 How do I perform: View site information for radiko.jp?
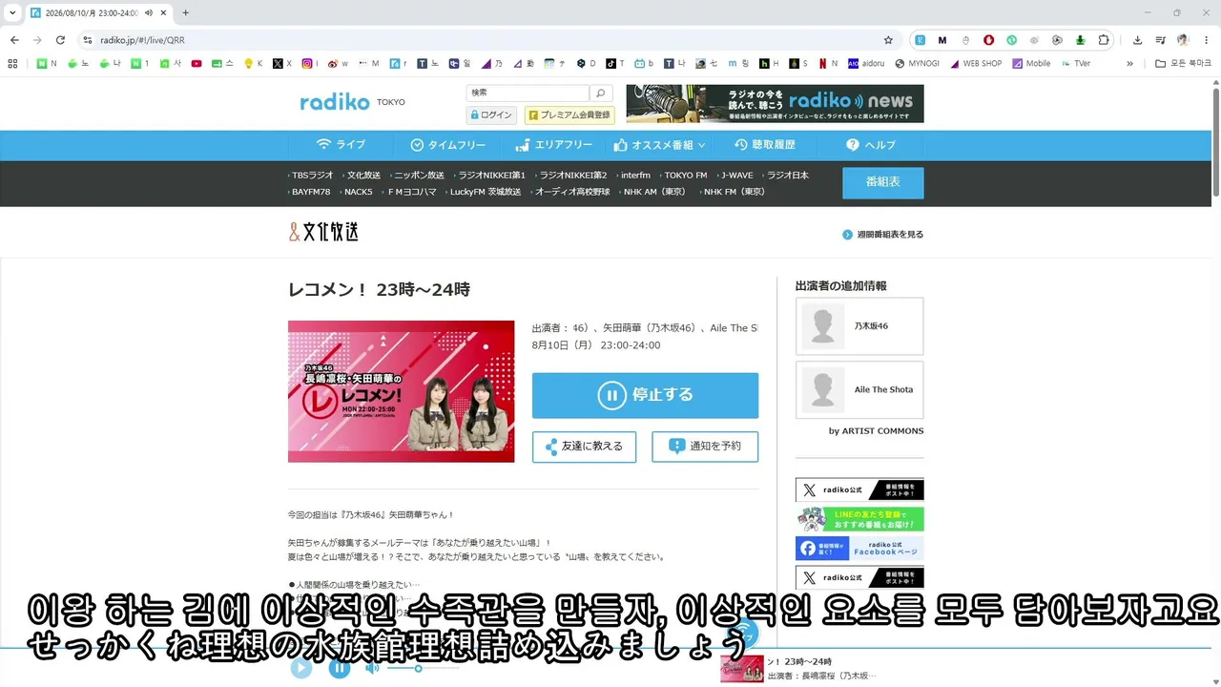87,40
